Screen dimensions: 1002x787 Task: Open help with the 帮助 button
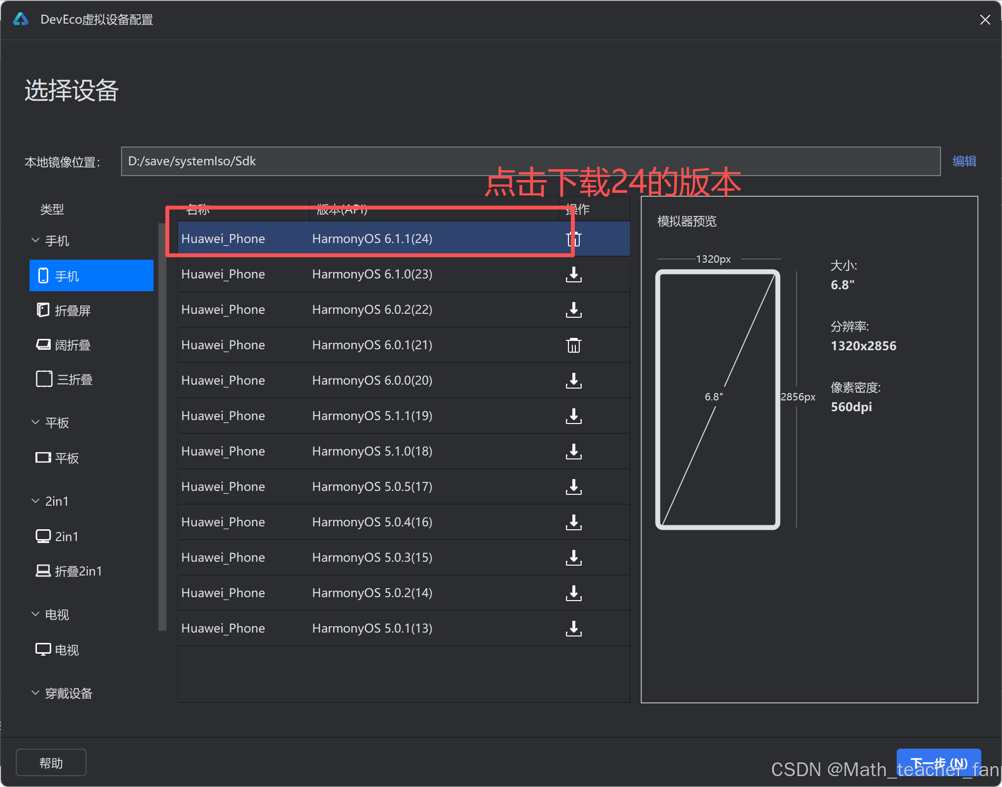pos(51,762)
